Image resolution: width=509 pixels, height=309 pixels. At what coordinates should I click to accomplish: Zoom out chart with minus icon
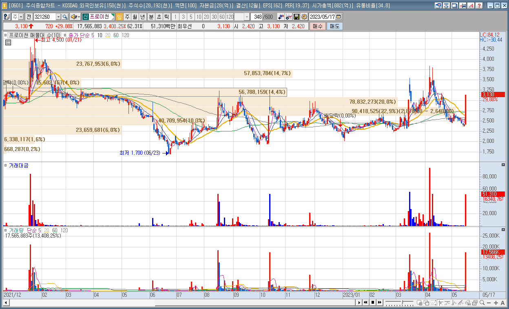click(x=489, y=303)
